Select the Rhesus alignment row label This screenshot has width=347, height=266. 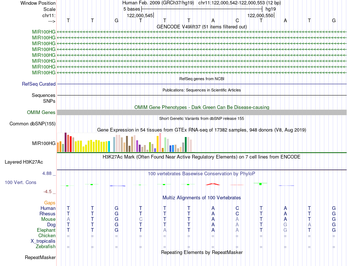[x=47, y=214]
